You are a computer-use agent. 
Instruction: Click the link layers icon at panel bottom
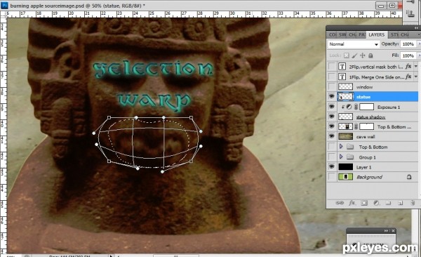point(340,203)
